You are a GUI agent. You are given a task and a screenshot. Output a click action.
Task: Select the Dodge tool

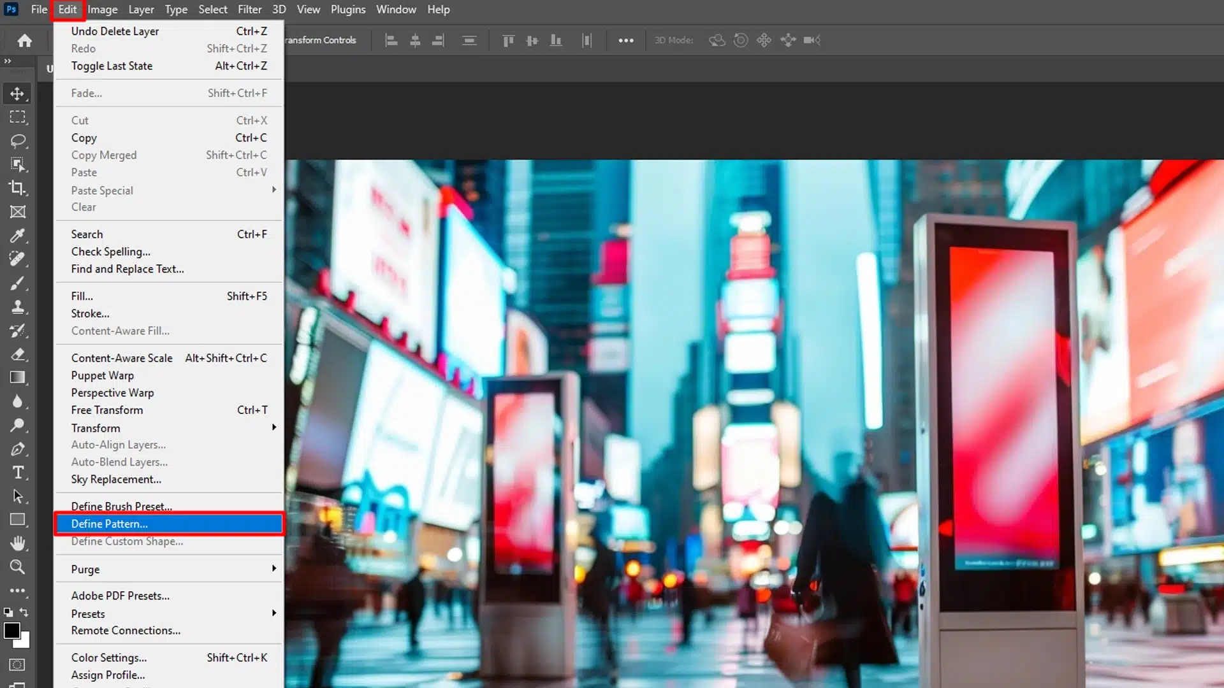coord(17,425)
